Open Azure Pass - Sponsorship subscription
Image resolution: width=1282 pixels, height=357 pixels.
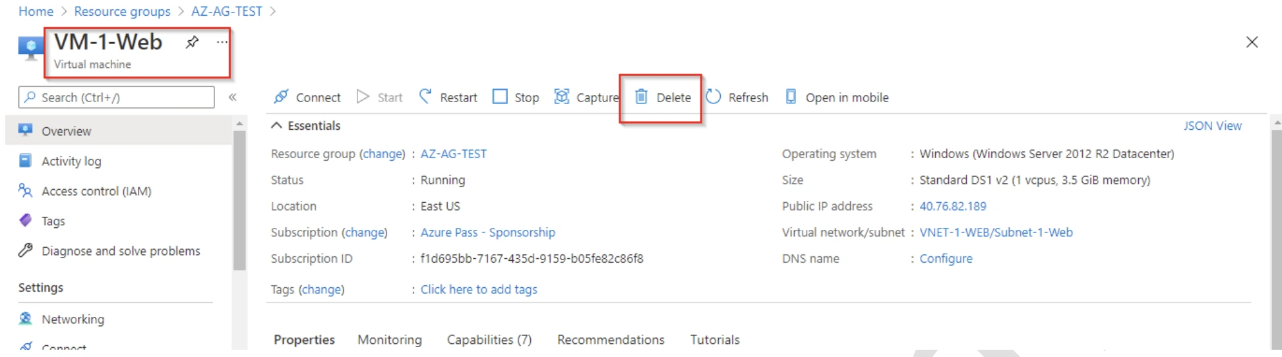tap(487, 232)
